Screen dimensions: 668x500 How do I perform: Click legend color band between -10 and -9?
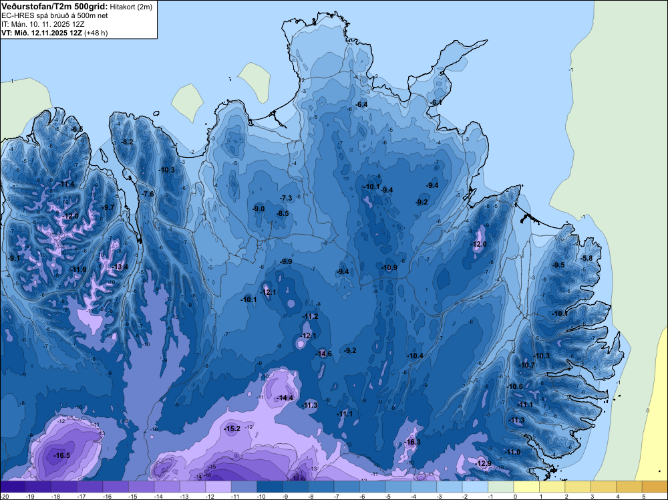coord(269,487)
